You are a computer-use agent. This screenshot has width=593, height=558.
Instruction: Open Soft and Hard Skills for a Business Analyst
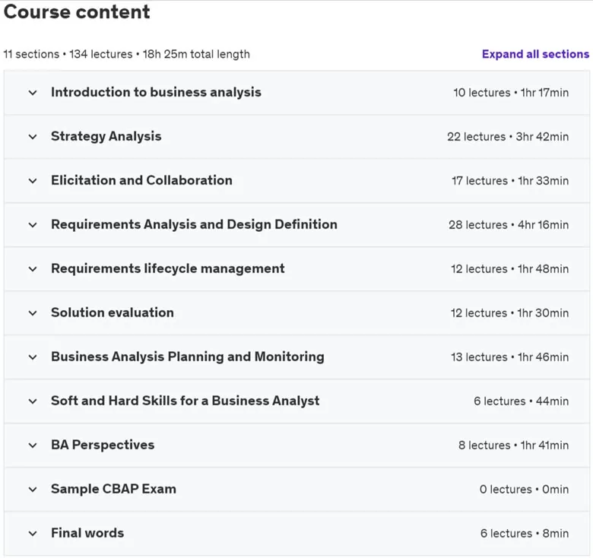click(x=186, y=401)
